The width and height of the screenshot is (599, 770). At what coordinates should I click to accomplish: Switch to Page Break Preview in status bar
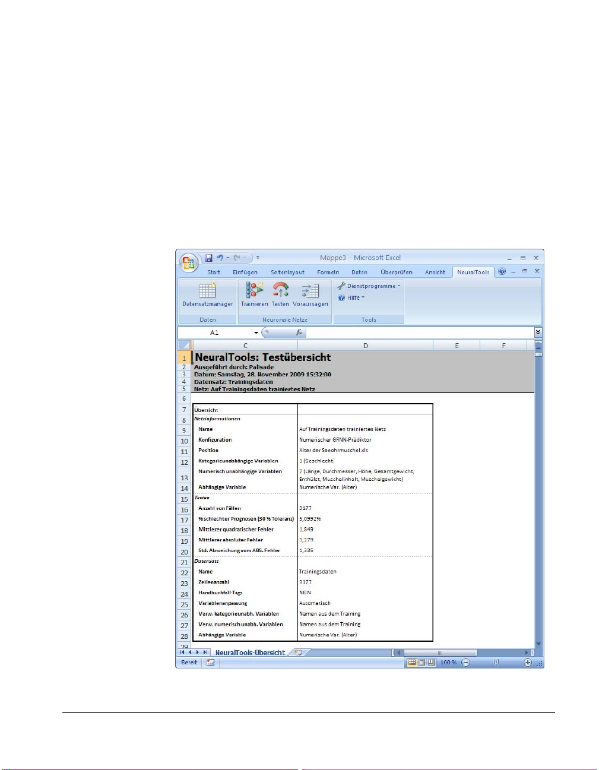(x=431, y=663)
